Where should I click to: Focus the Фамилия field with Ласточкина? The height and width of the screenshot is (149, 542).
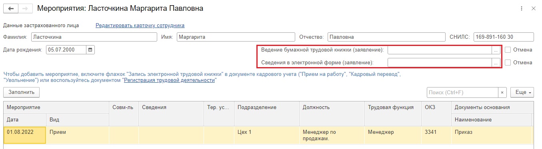(x=94, y=37)
